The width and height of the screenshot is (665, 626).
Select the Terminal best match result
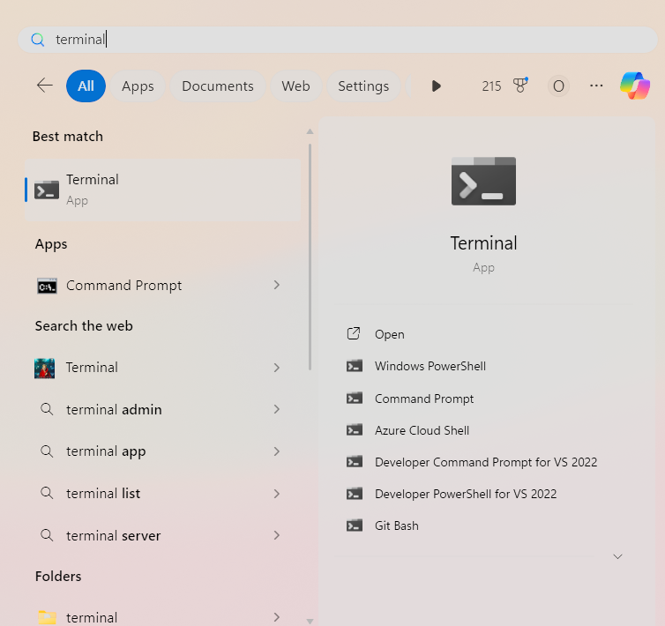point(163,190)
